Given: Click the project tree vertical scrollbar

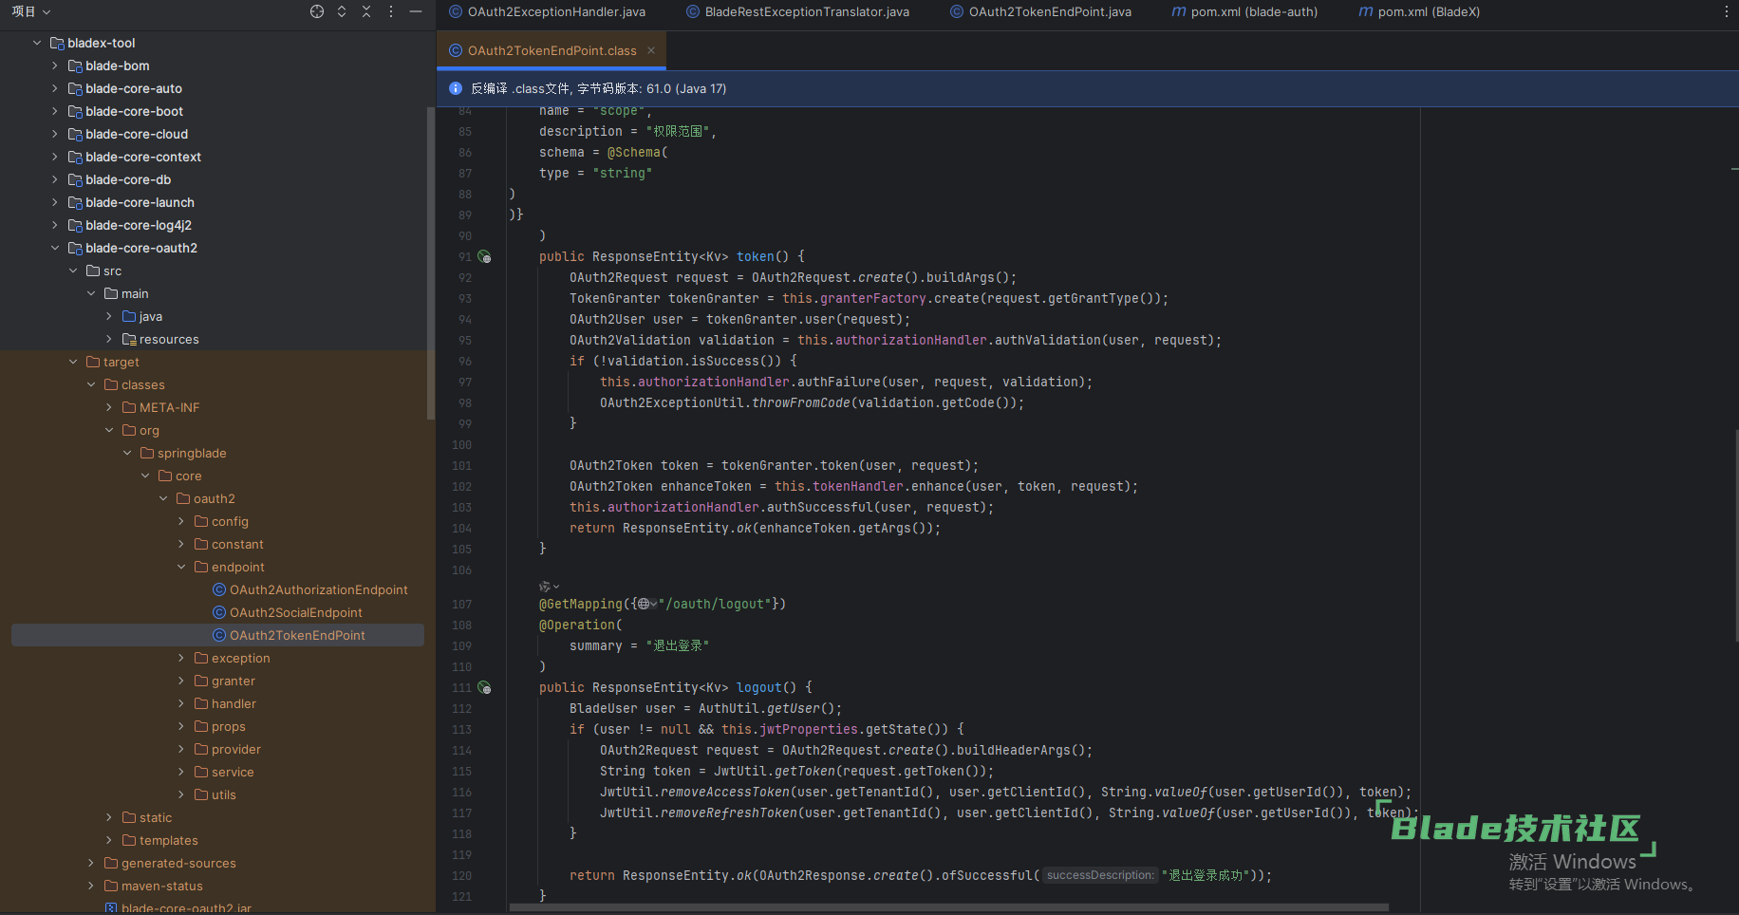Looking at the screenshot, I should tap(431, 262).
